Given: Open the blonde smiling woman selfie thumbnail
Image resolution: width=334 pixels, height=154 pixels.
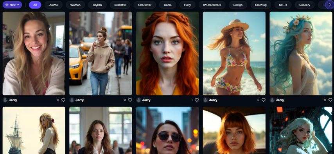Looking at the screenshot, I should click(34, 54).
